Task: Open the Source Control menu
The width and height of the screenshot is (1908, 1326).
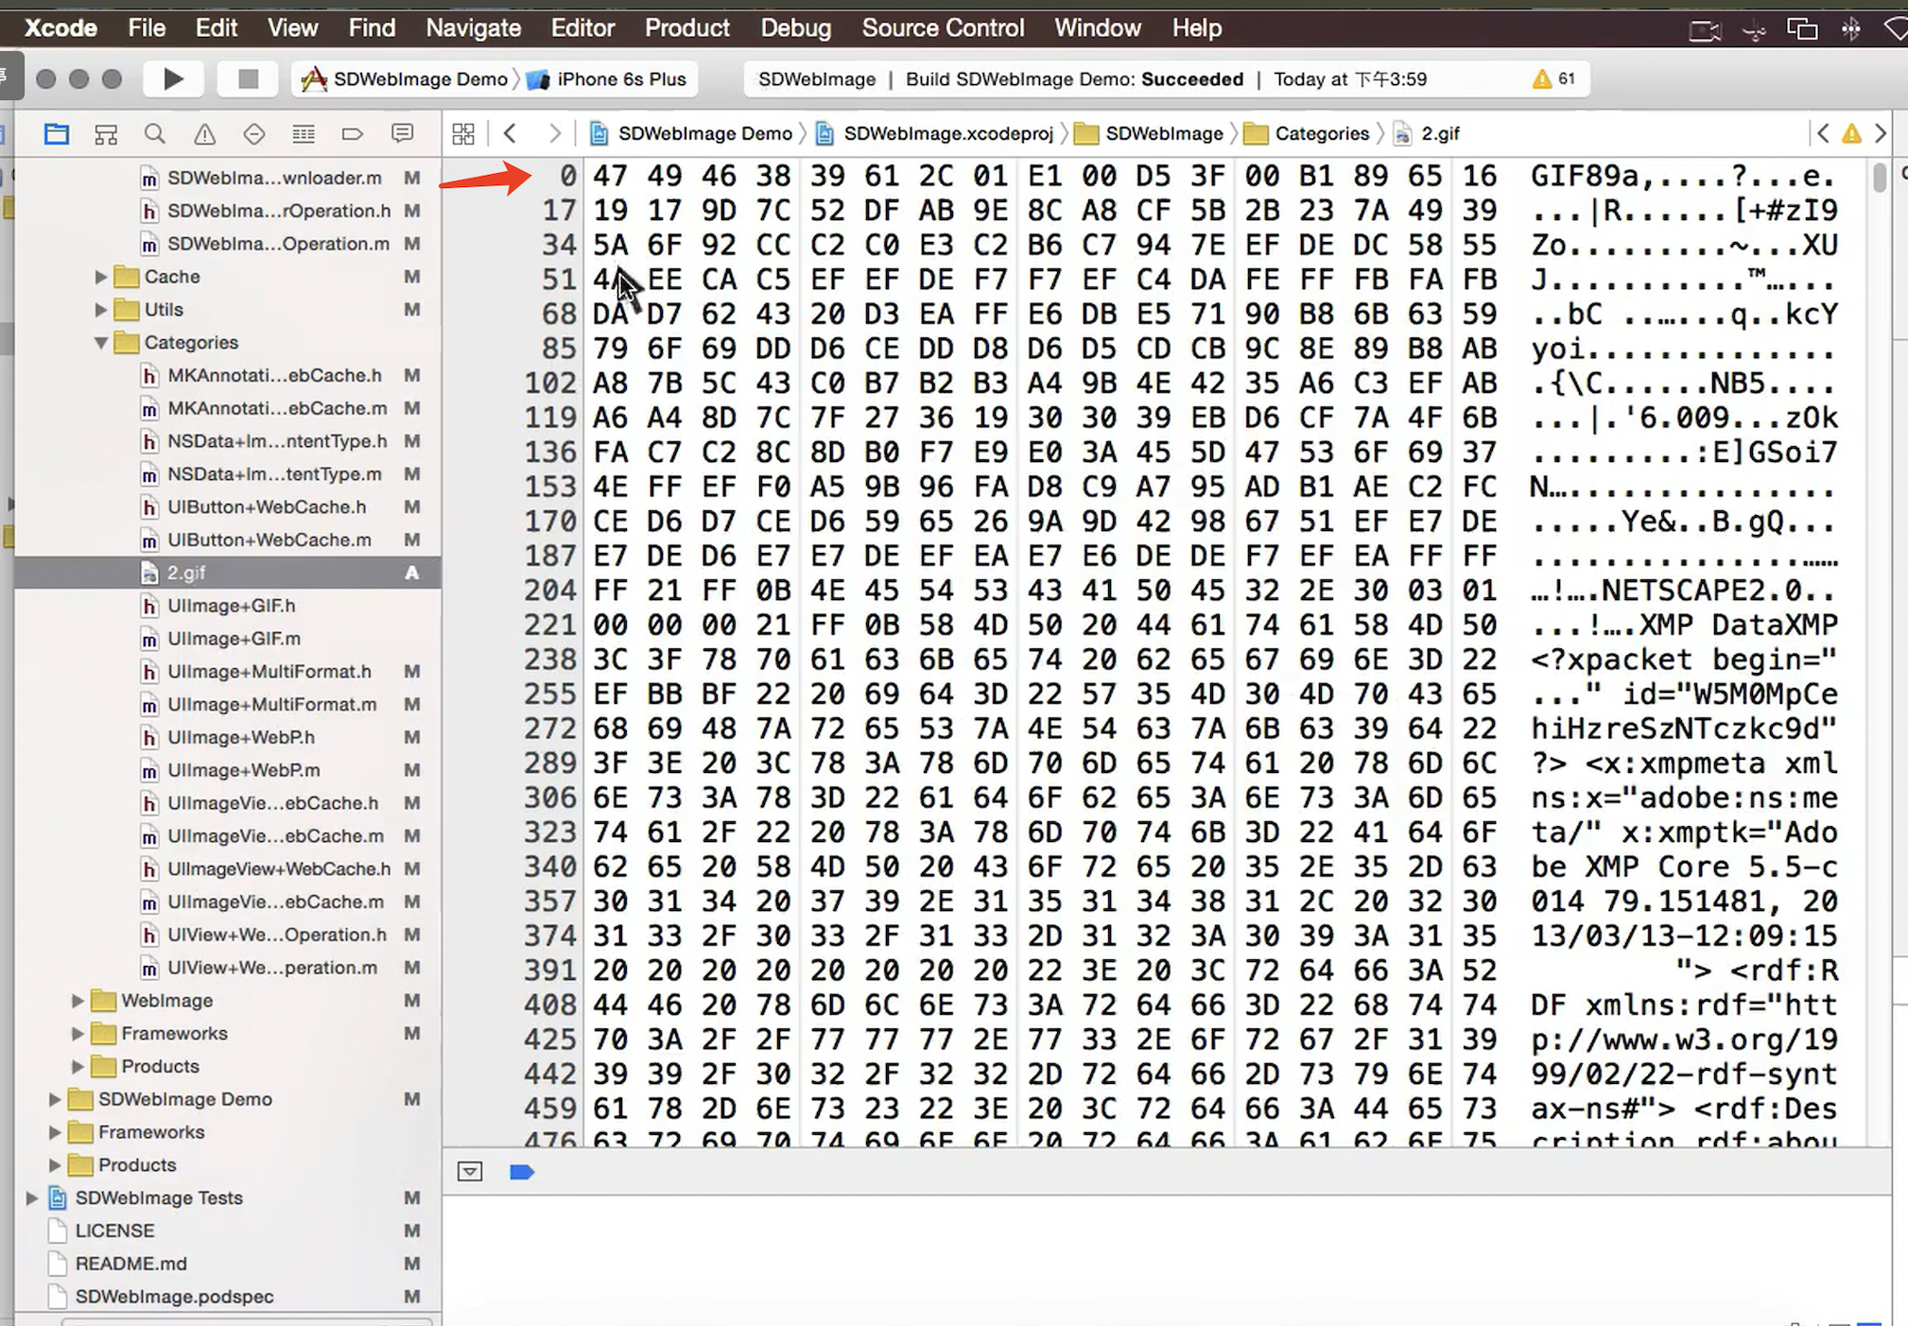Action: click(x=943, y=28)
